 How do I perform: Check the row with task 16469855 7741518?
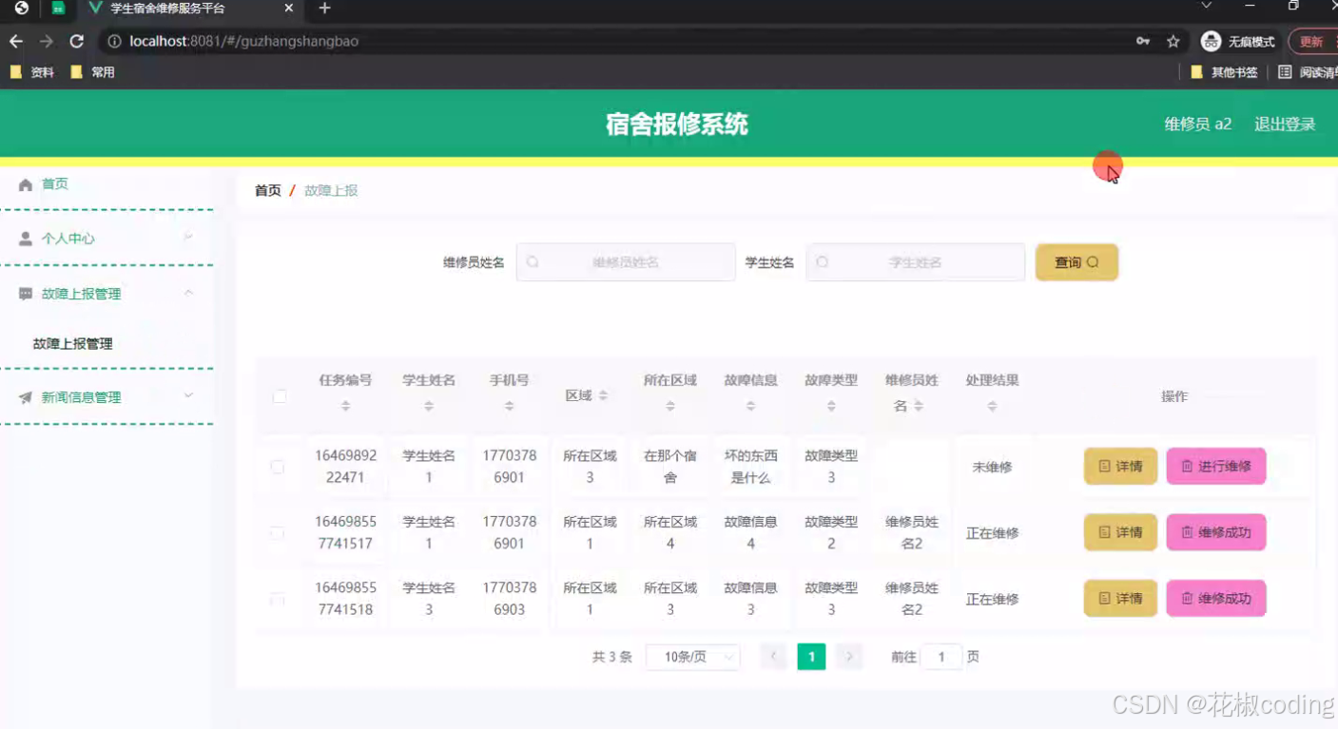278,600
